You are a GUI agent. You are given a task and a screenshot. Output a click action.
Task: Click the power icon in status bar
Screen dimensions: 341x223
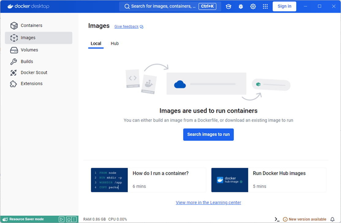click(x=69, y=219)
